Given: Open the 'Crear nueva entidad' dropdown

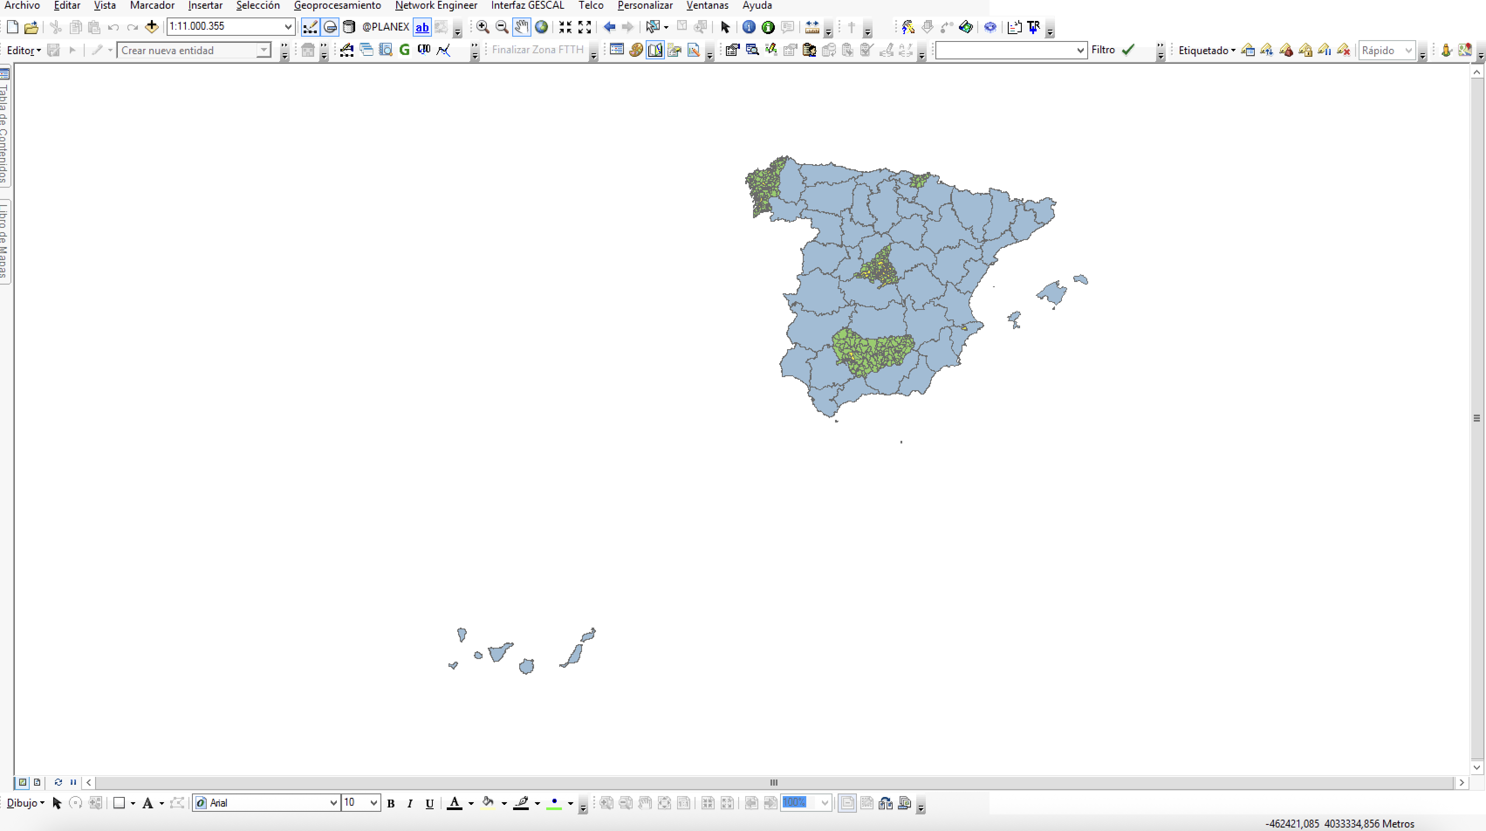Looking at the screenshot, I should coord(264,50).
